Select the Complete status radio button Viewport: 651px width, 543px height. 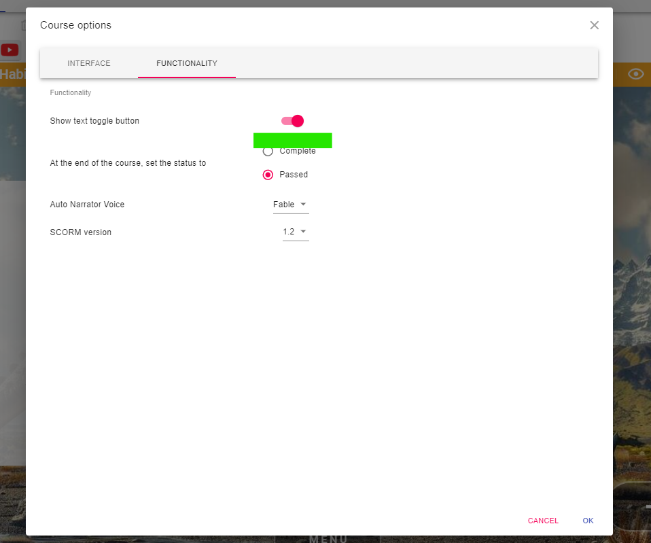click(x=268, y=151)
